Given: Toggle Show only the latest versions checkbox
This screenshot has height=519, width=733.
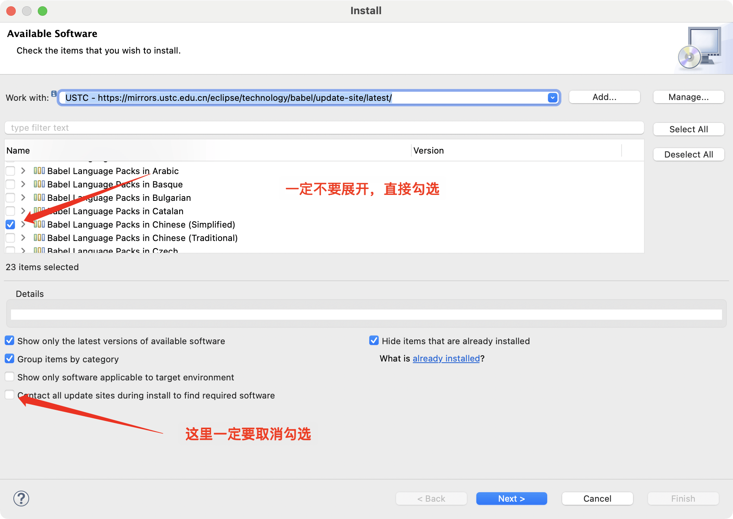Looking at the screenshot, I should click(9, 340).
